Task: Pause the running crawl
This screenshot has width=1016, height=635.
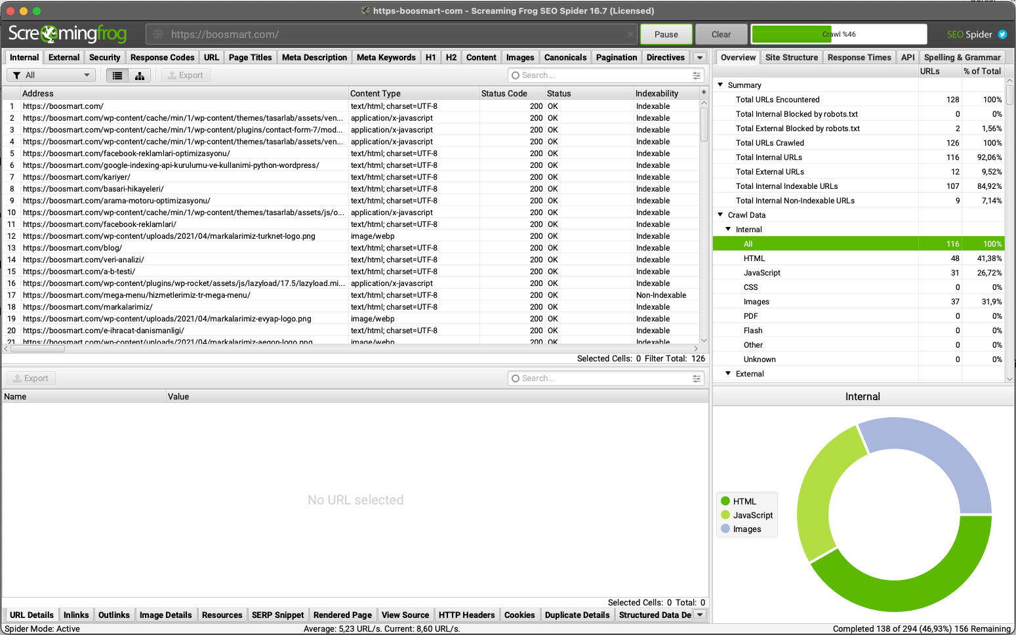Action: pos(666,34)
